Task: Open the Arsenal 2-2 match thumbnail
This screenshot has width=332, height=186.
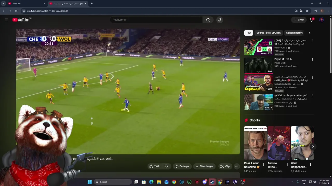Action: coord(259,47)
